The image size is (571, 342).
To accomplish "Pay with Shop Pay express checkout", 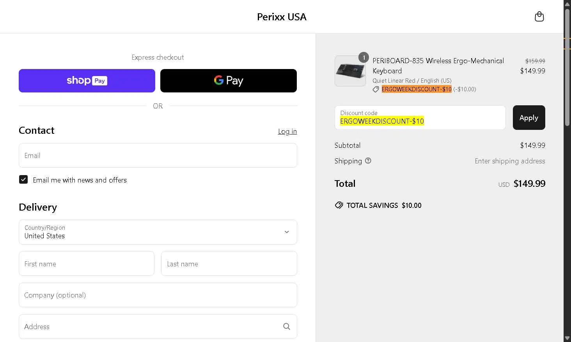I will [x=87, y=81].
